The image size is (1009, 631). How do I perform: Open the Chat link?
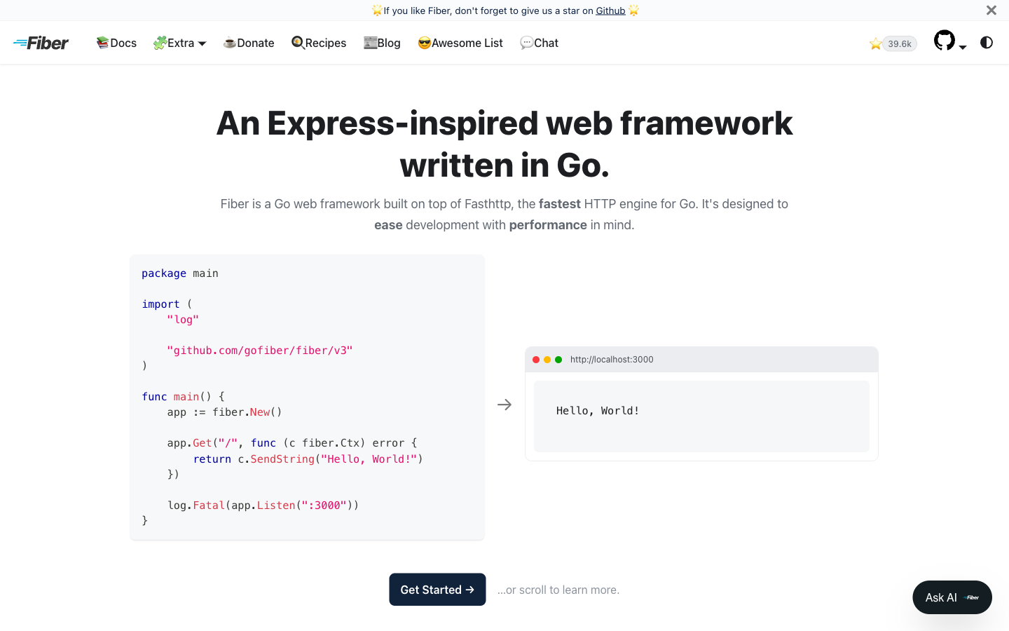point(539,43)
